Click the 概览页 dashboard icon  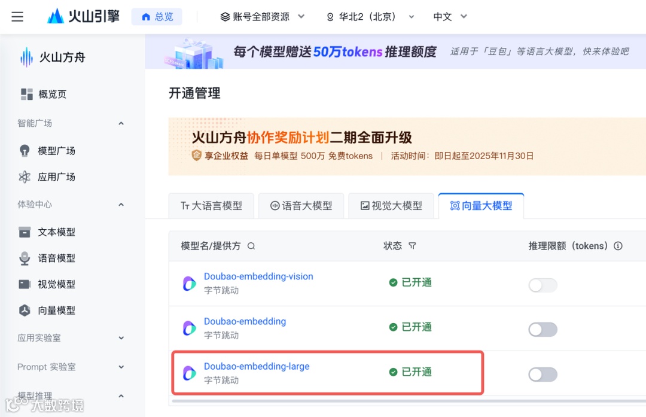coord(27,95)
